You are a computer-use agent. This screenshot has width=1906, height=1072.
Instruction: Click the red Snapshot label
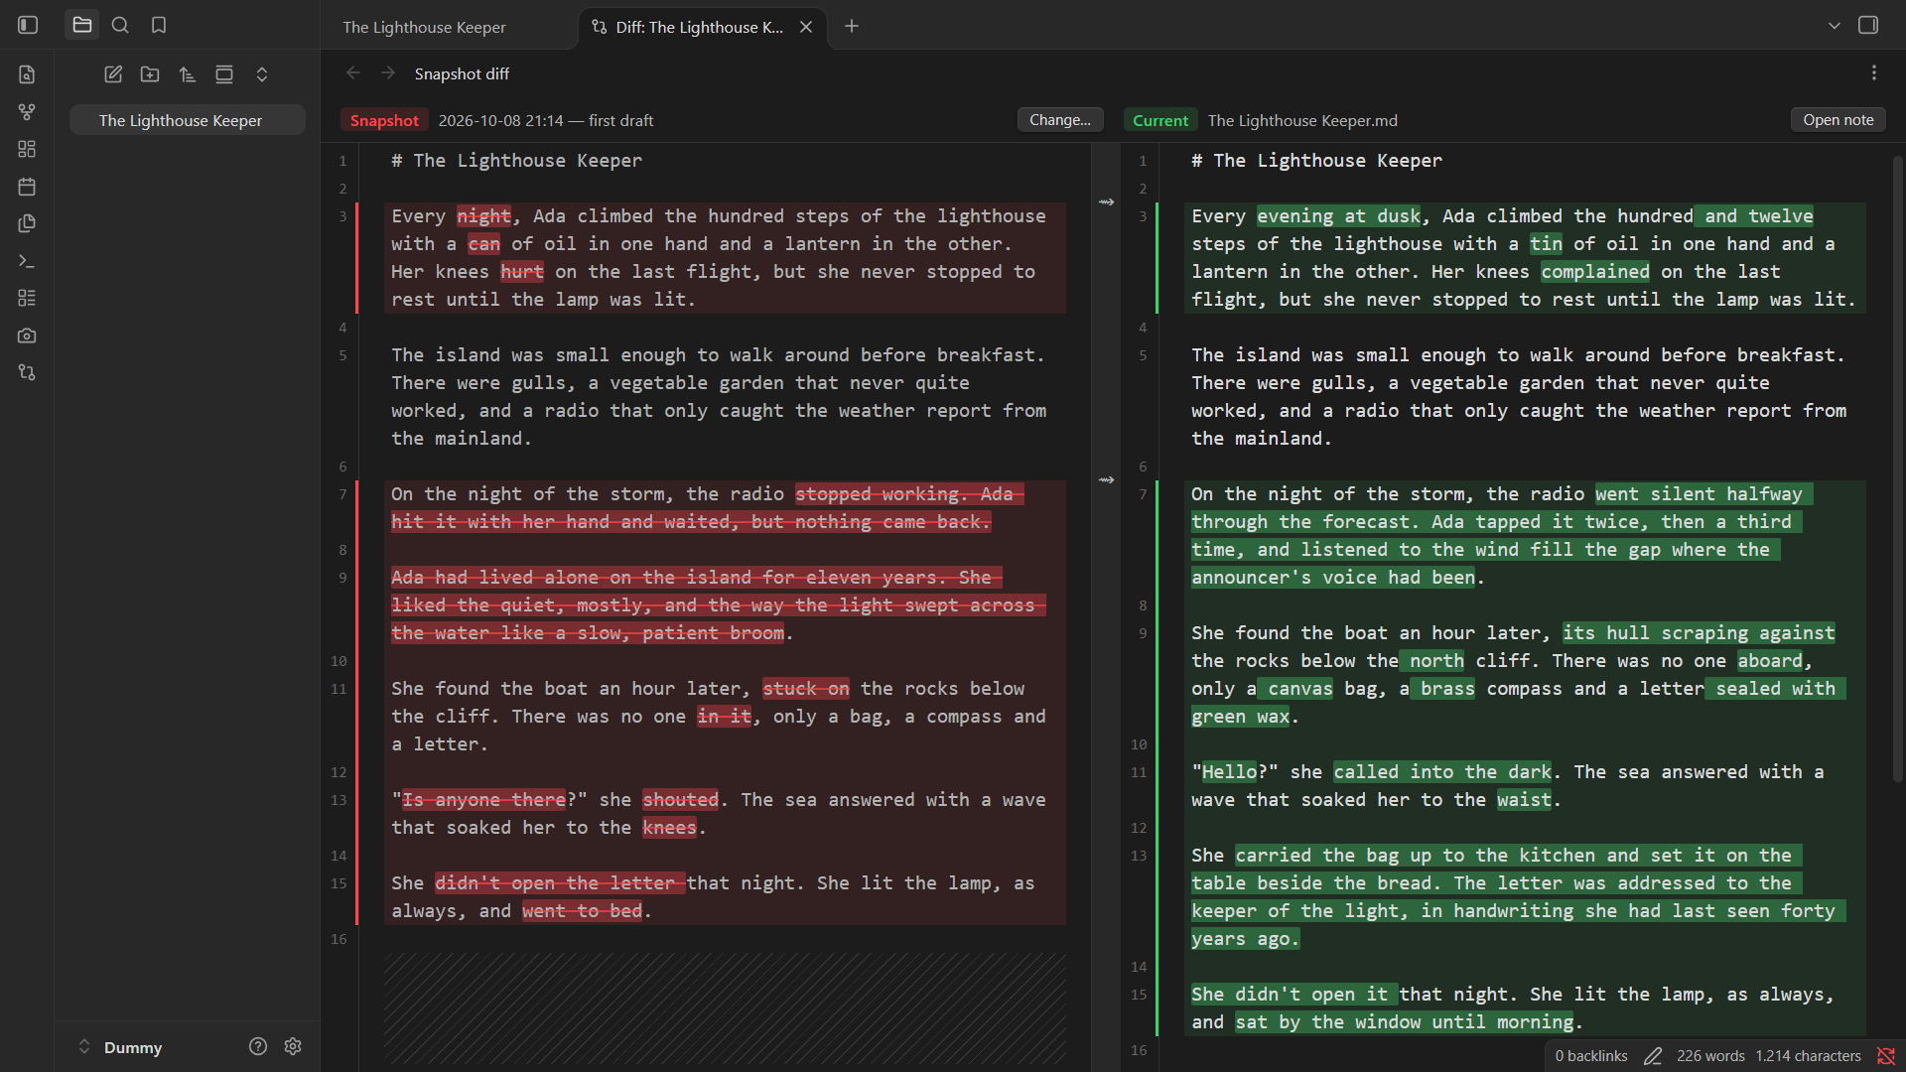click(384, 120)
